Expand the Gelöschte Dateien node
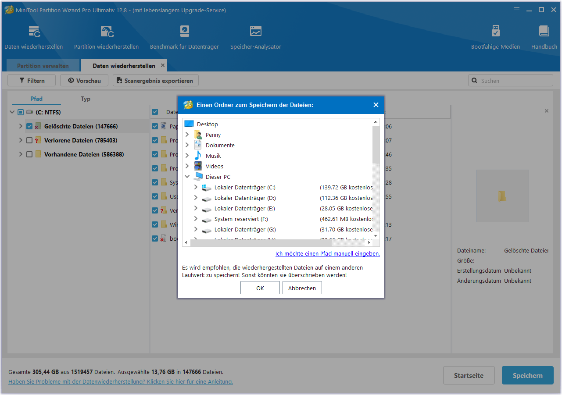 [x=21, y=126]
